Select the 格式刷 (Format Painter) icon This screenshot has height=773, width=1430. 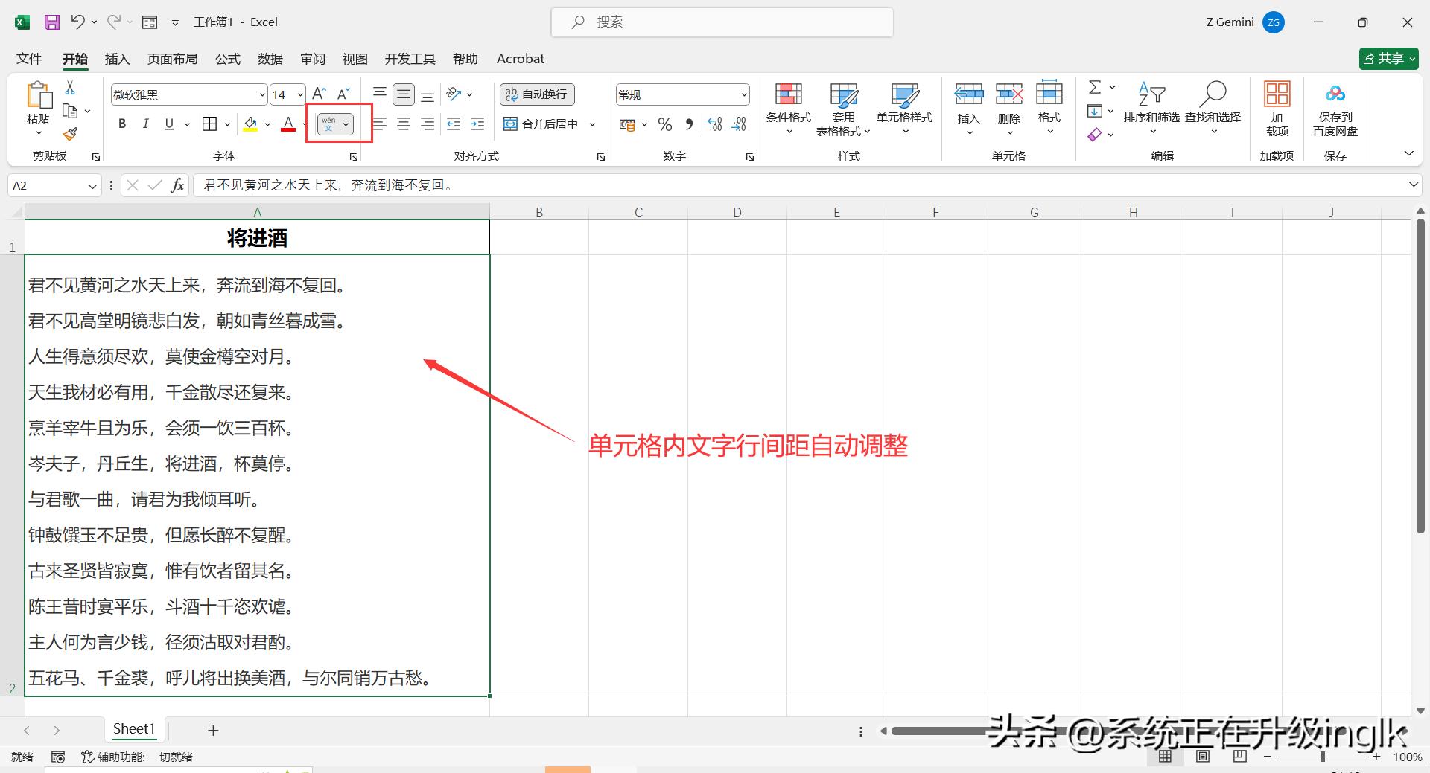tap(71, 134)
